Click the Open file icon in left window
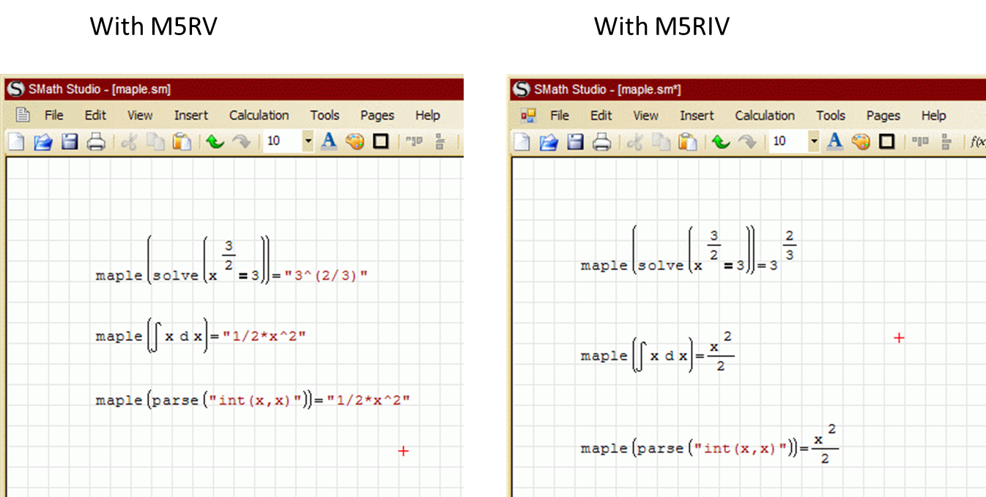 pyautogui.click(x=42, y=141)
